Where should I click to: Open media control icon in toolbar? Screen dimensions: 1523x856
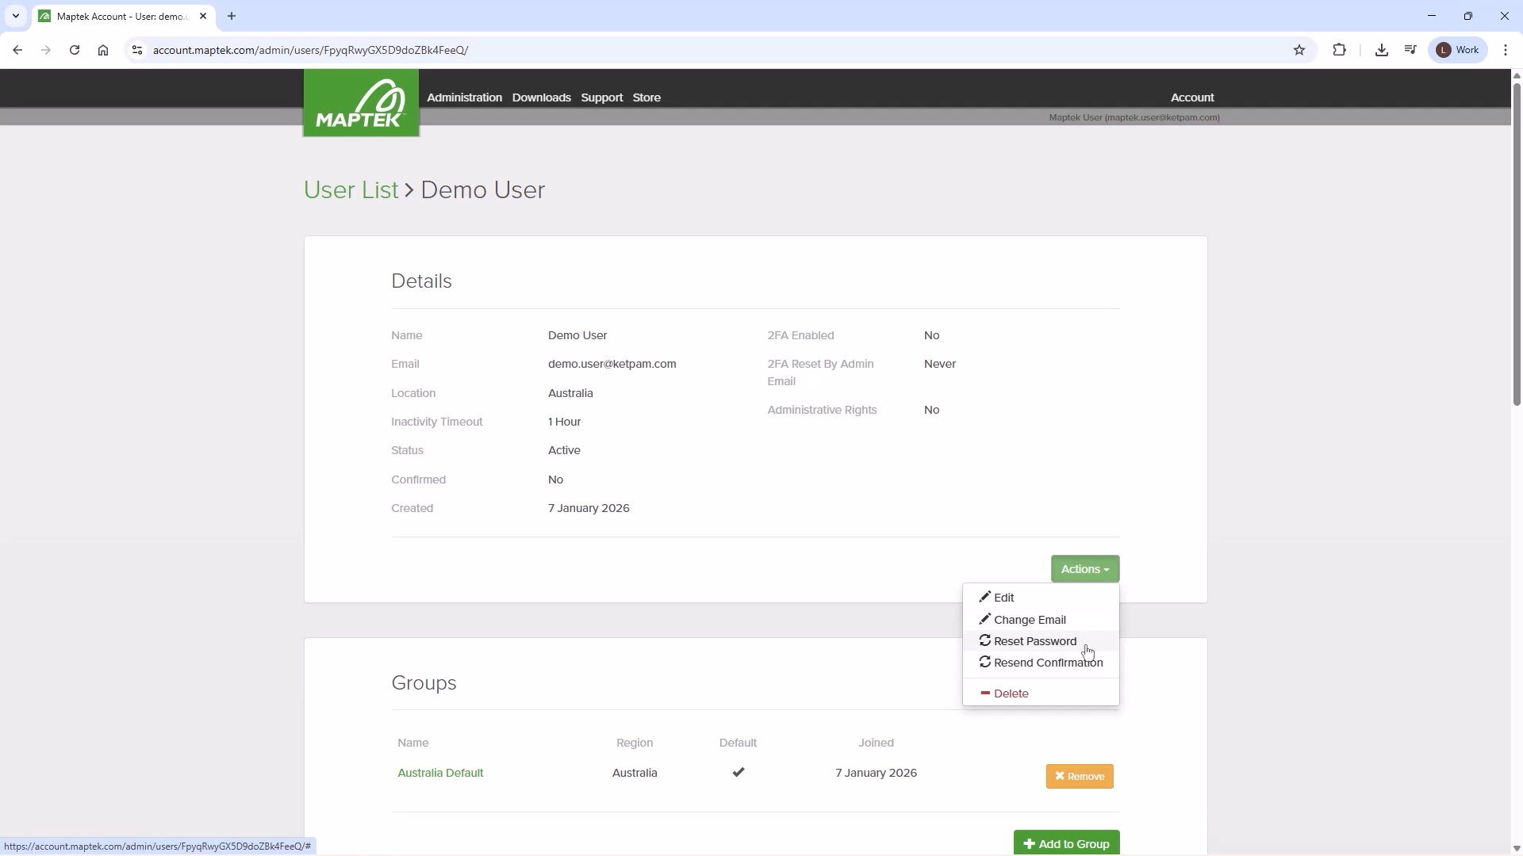coord(1410,50)
